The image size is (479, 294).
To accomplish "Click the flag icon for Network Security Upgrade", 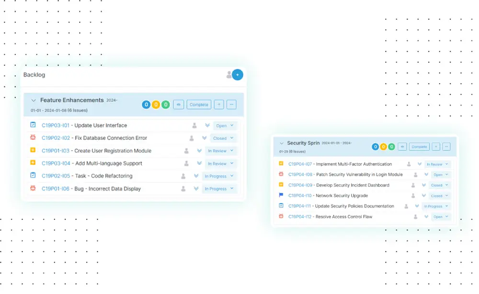I will (x=281, y=195).
